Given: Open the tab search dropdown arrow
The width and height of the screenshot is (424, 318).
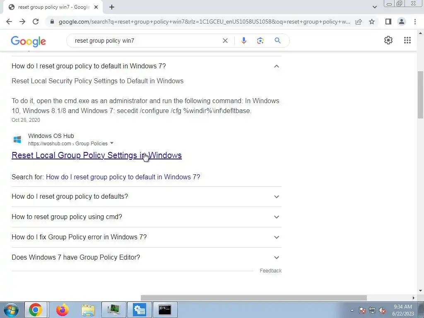Looking at the screenshot, I should coord(374,7).
